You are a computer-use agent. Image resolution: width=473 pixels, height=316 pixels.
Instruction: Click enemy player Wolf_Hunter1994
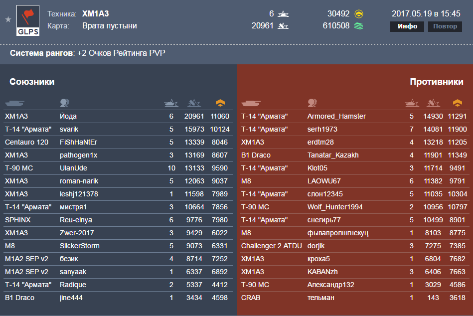tap(335, 207)
